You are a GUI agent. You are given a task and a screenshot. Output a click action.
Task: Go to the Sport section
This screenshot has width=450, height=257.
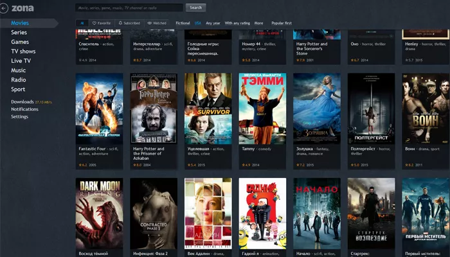click(x=18, y=89)
